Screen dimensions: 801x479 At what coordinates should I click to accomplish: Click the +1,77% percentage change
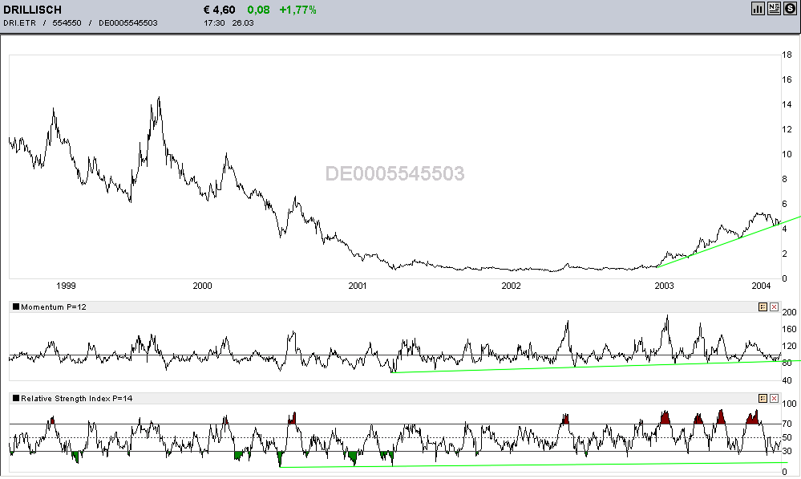(297, 10)
